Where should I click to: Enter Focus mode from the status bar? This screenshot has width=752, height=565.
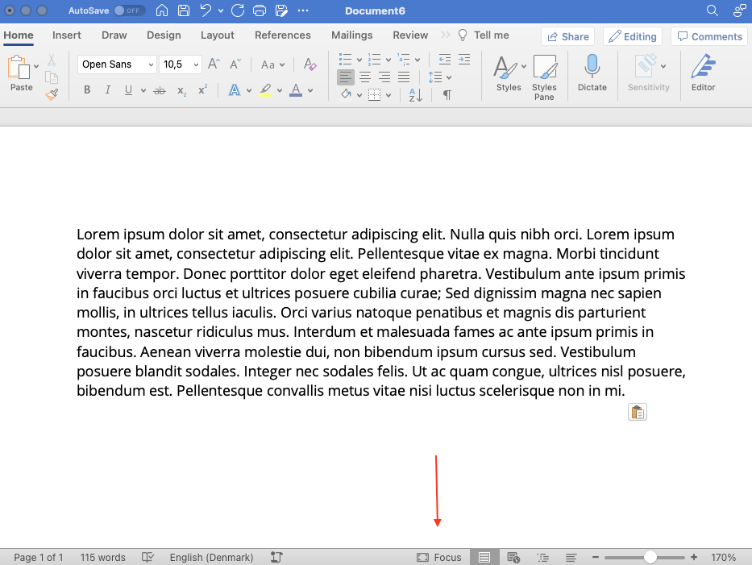click(x=439, y=557)
